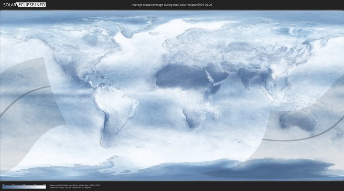
Task: Click the title 'Average cloud coverage during total solar eclipse 0909-02-23'
Action: [x=172, y=5]
